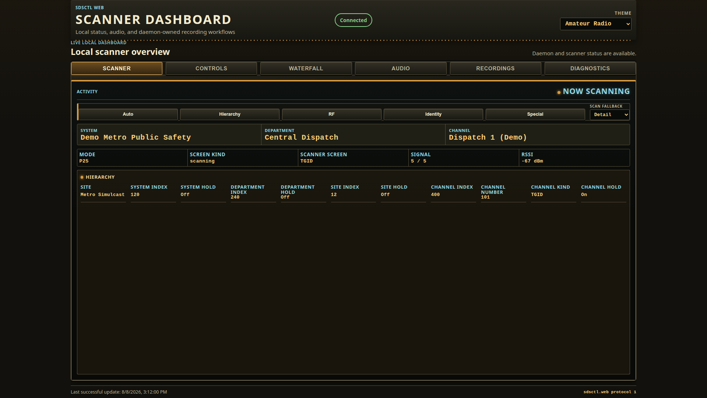Go to the Recordings tab
Viewport: 707px width, 398px height.
pos(495,69)
